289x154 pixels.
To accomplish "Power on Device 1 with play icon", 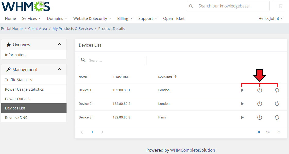I will click(x=242, y=90).
